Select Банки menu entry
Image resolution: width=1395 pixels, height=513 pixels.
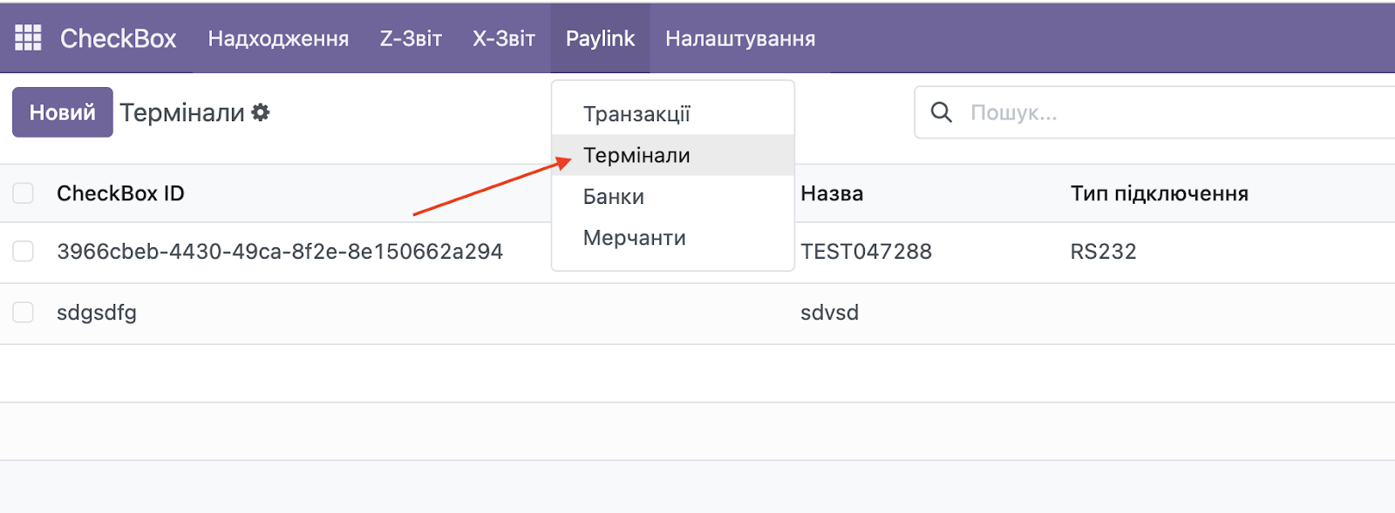point(614,197)
